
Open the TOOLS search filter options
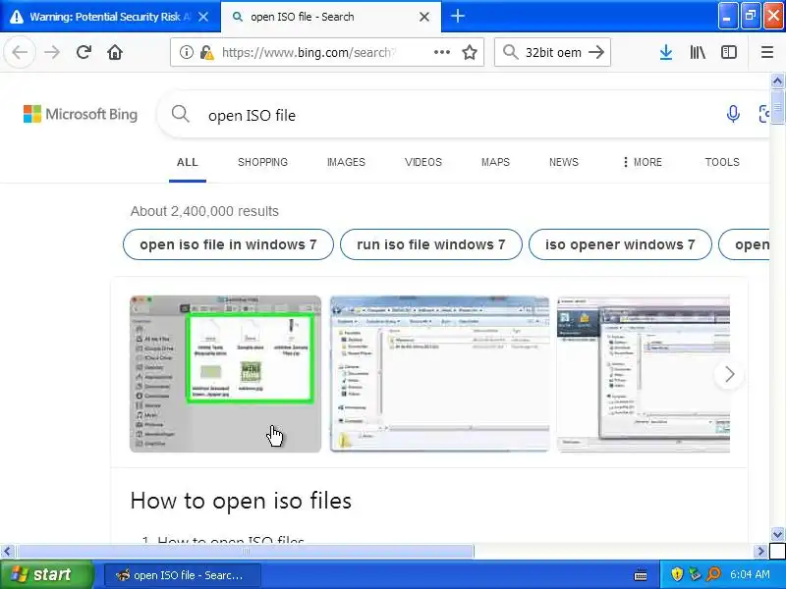coord(722,162)
